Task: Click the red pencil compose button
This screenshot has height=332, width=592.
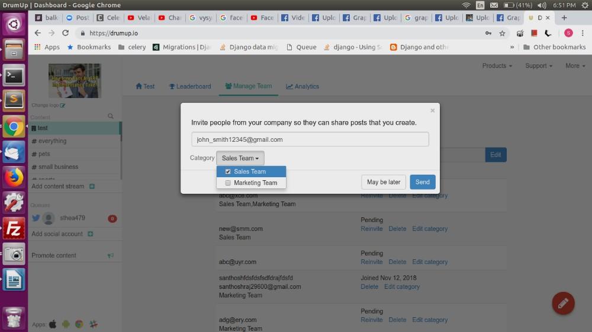Action: point(563,303)
